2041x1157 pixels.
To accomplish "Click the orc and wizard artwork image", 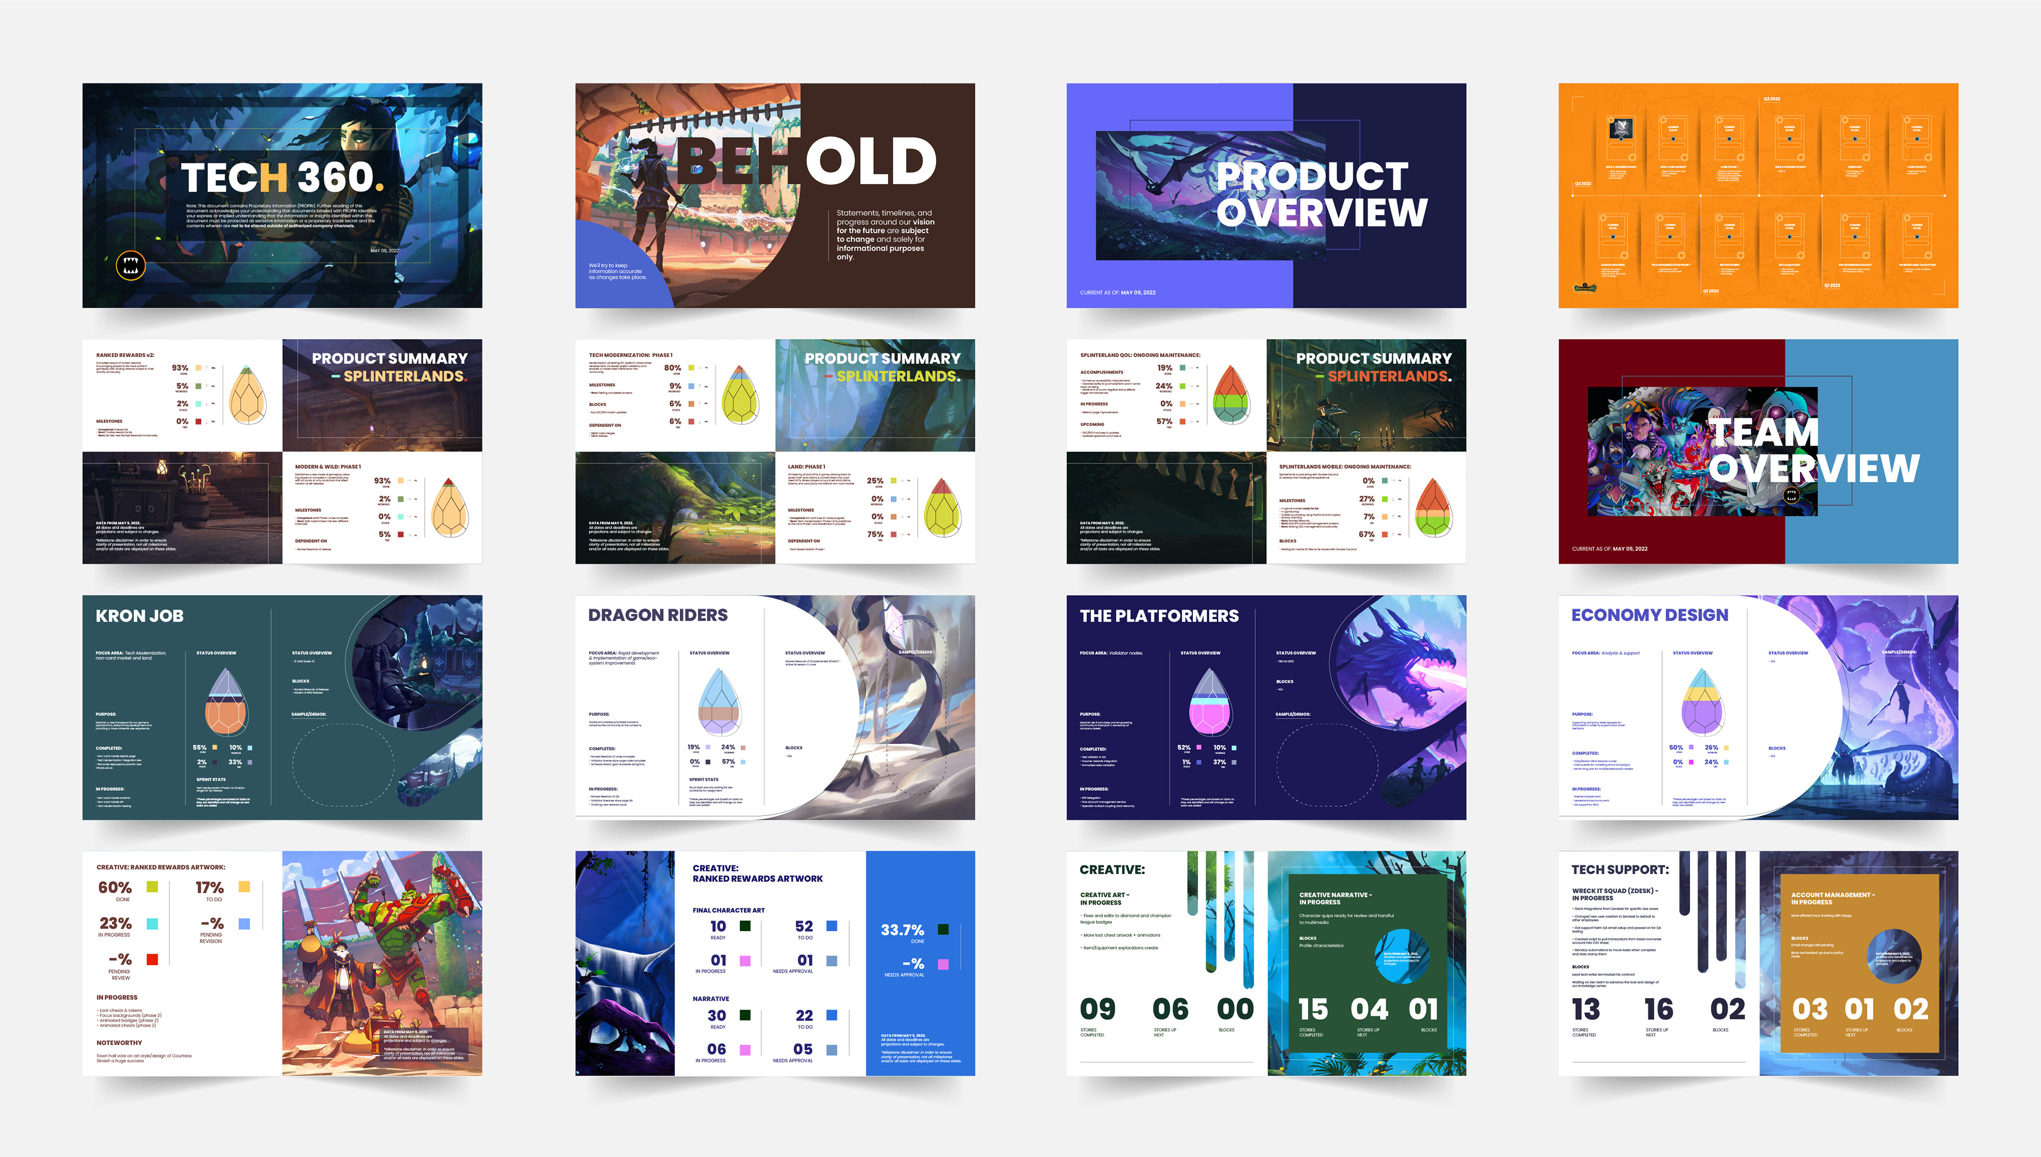I will pos(382,963).
